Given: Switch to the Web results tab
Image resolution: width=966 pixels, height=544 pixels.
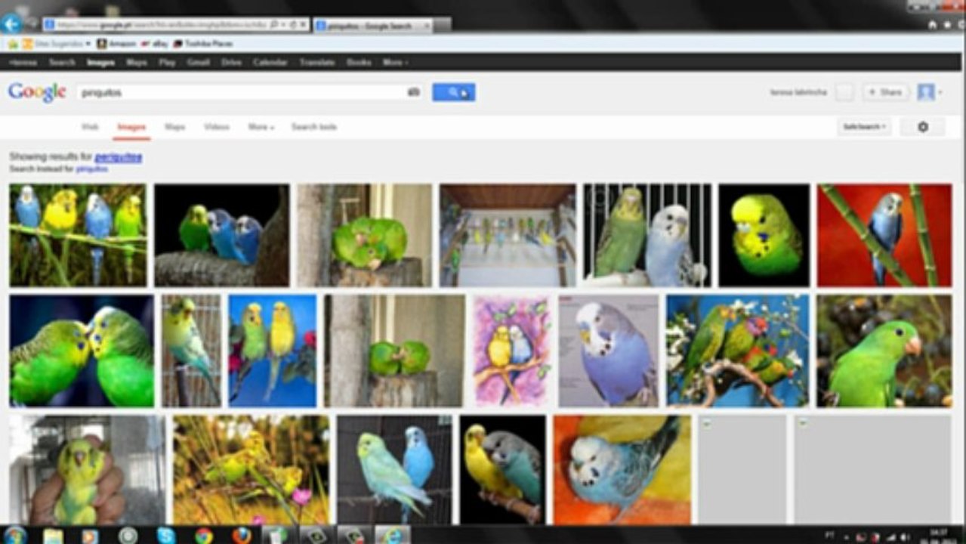Looking at the screenshot, I should coord(90,127).
